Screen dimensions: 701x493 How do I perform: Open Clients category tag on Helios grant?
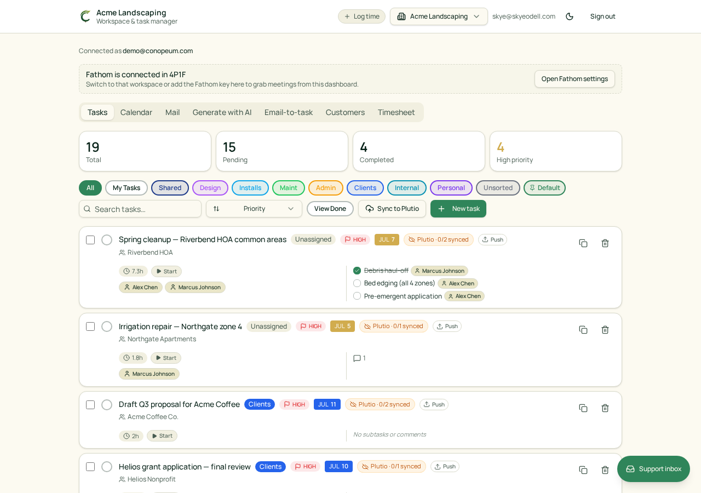point(271,467)
